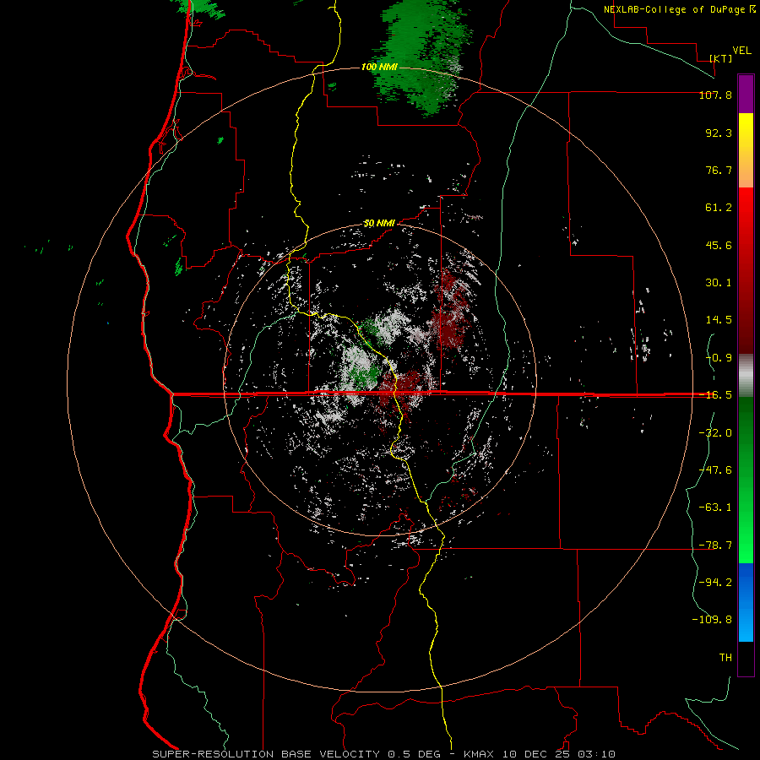This screenshot has height=760, width=760.
Task: Click the 50 NMI range ring label
Action: 379,223
